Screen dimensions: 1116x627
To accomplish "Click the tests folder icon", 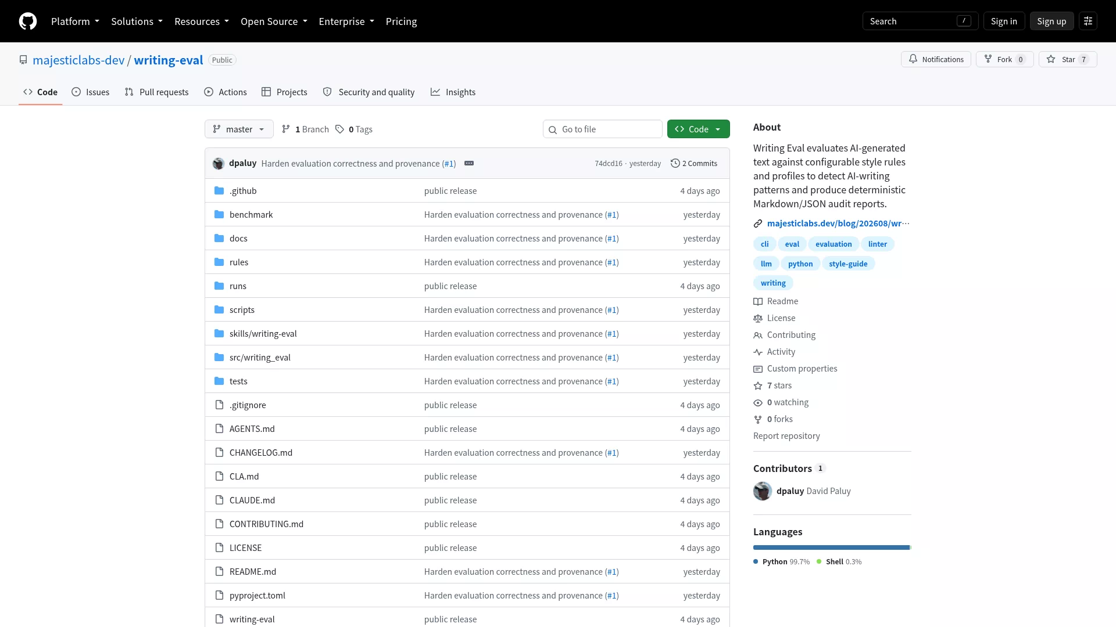I will pyautogui.click(x=219, y=381).
